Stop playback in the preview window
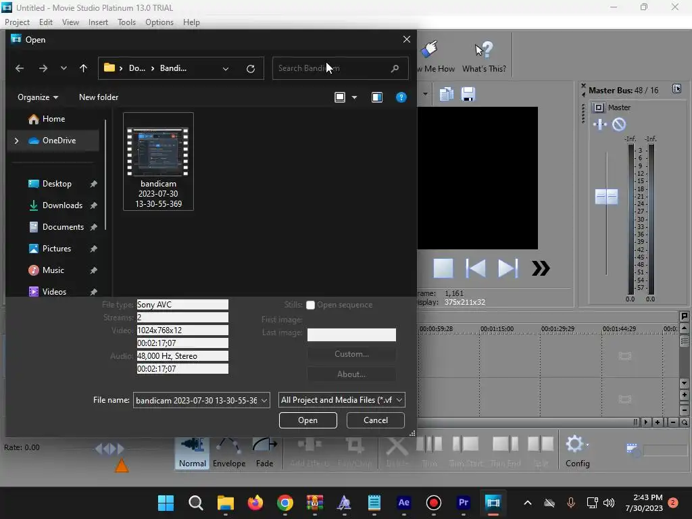This screenshot has height=519, width=692. point(443,268)
